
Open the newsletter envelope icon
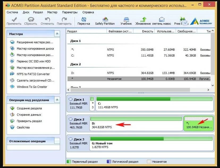162,19
